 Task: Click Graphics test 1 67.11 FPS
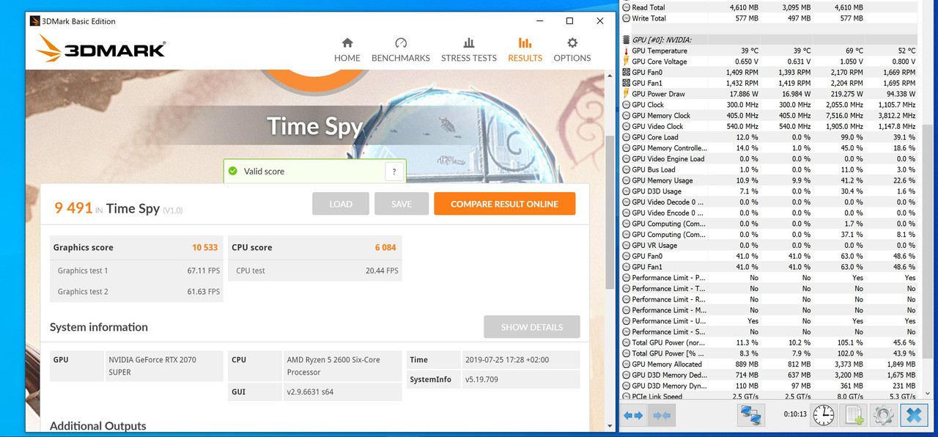(203, 271)
